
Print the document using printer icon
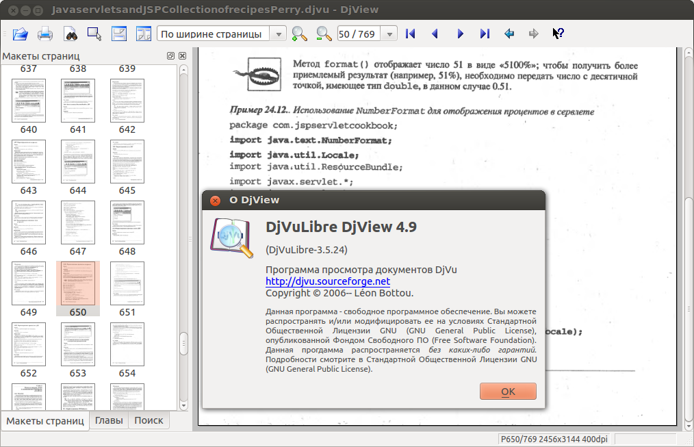45,34
